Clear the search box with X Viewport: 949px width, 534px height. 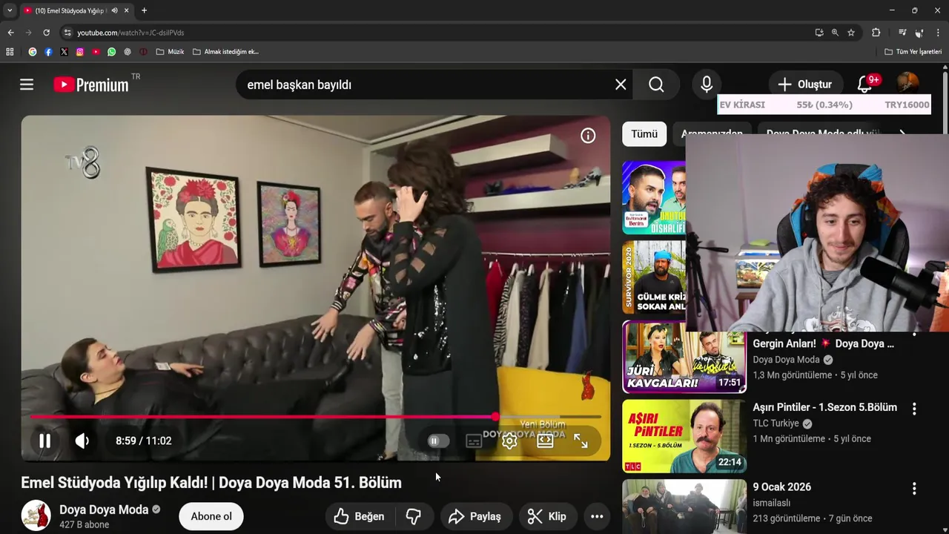621,85
